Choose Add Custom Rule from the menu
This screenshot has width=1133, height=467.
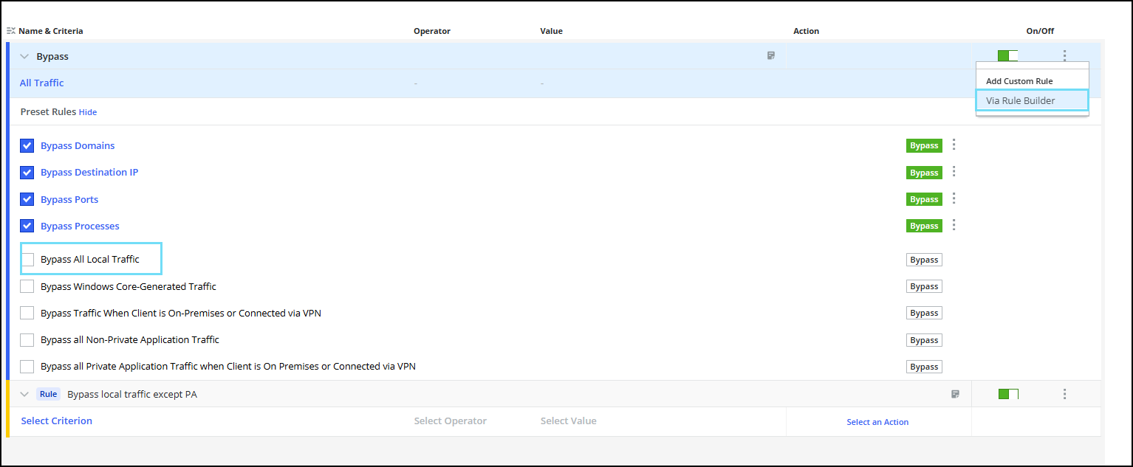coord(1019,81)
